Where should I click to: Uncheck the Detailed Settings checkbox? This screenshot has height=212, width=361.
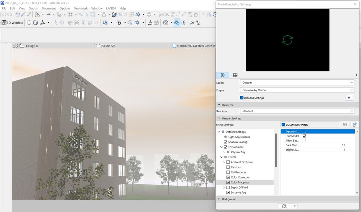tap(242, 98)
